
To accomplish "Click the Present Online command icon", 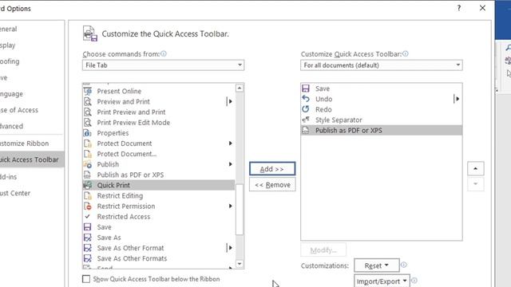I will [88, 91].
